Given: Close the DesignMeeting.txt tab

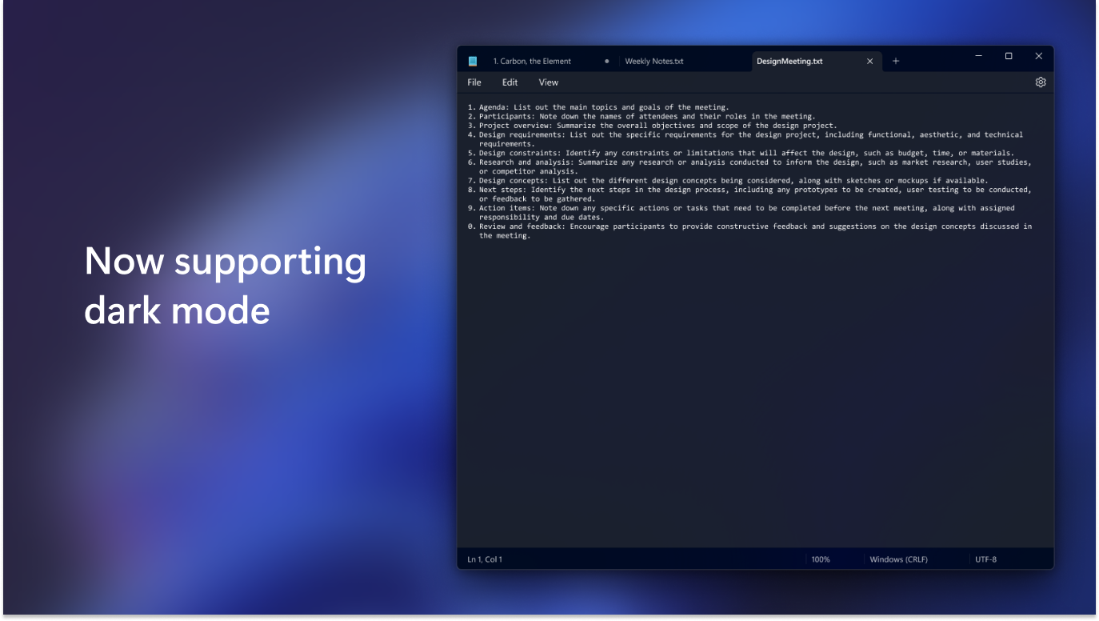Looking at the screenshot, I should (870, 60).
